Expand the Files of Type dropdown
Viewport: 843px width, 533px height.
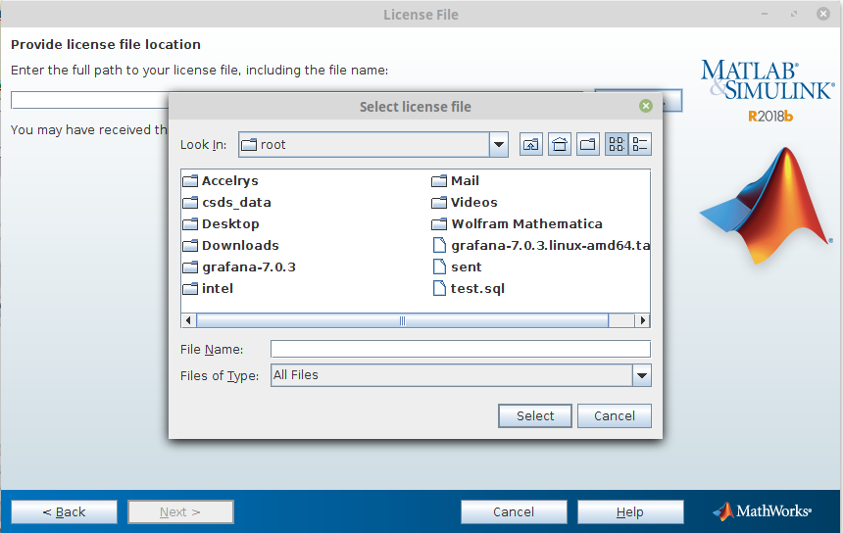641,375
